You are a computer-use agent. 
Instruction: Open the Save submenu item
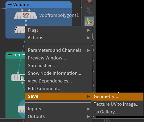point(58,96)
